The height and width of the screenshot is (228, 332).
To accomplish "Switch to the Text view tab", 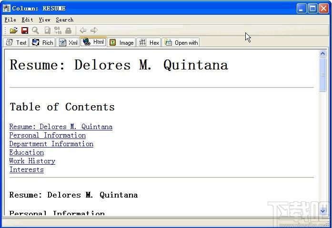I will tap(16, 42).
